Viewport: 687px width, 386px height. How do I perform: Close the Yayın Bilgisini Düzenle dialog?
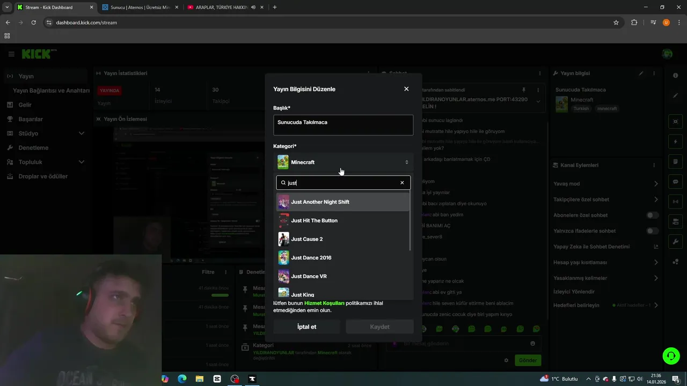pos(406,89)
